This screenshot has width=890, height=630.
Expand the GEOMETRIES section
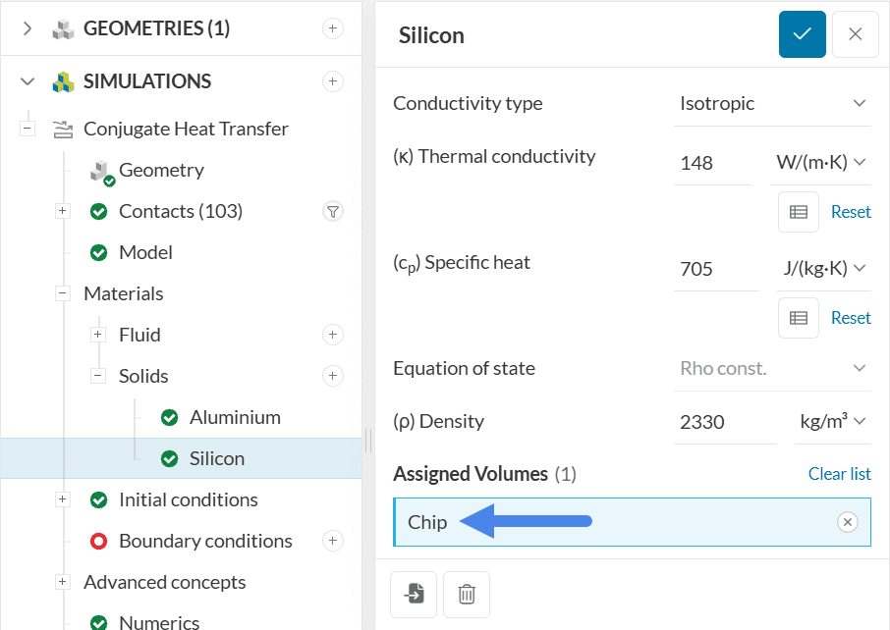[28, 28]
